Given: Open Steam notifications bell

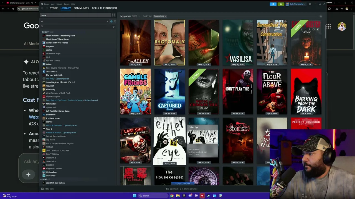Looking at the screenshot, I should click(281, 4).
